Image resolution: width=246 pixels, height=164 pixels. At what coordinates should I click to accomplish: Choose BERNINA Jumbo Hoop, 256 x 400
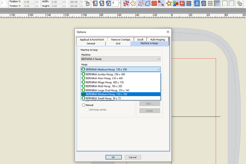tap(105, 74)
